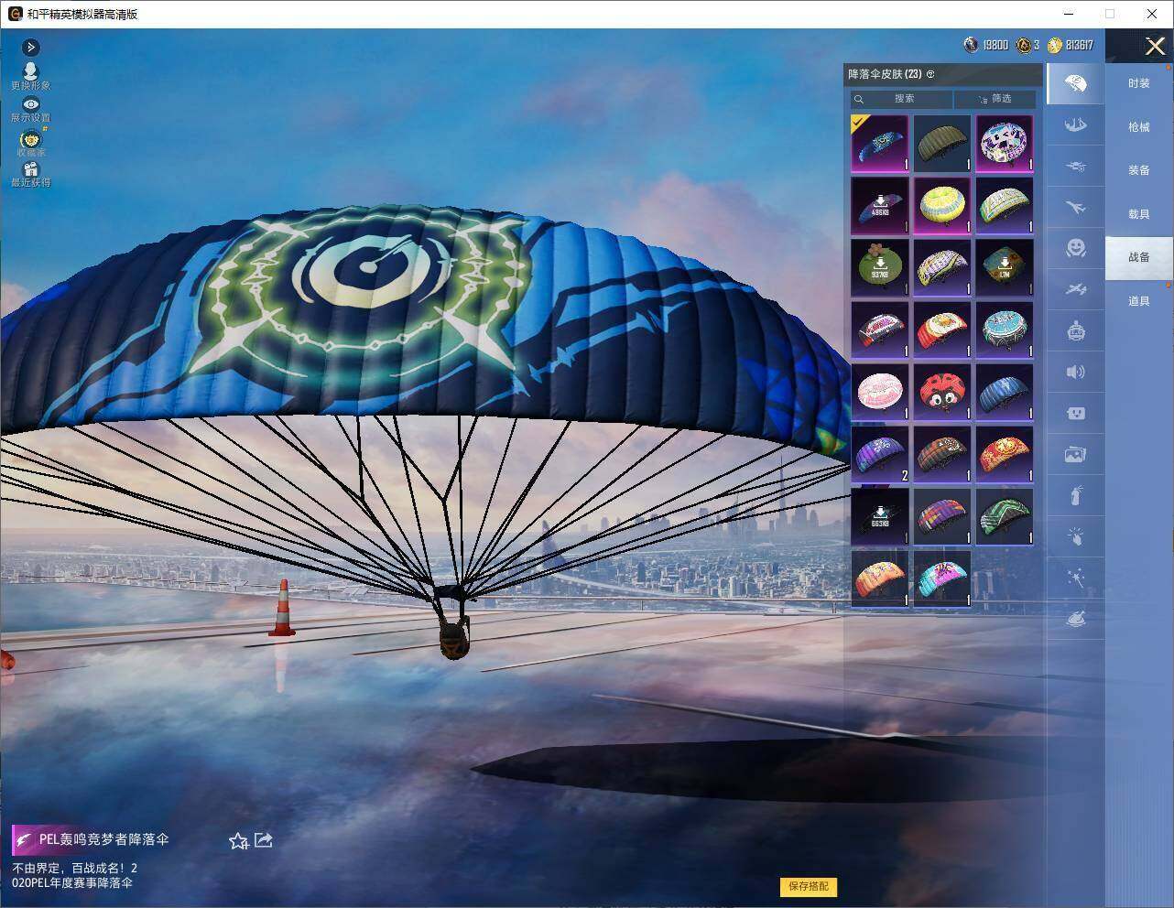Select the airplane skin category icon
The image size is (1174, 908).
point(1075,207)
